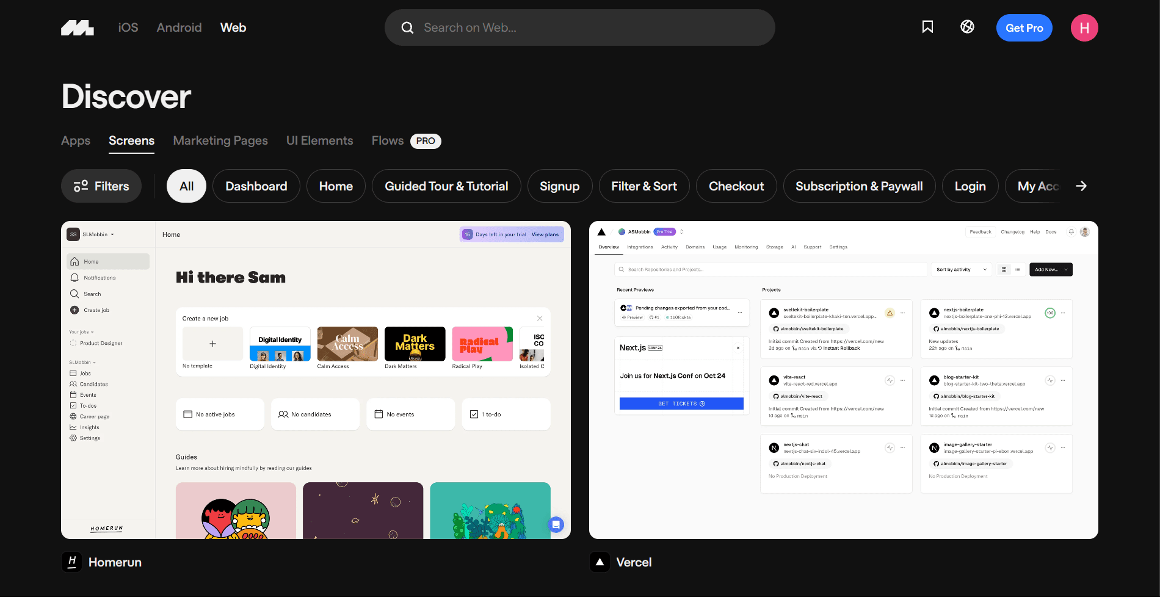Image resolution: width=1160 pixels, height=597 pixels.
Task: Select the Dashboard category chip
Action: pyautogui.click(x=256, y=186)
